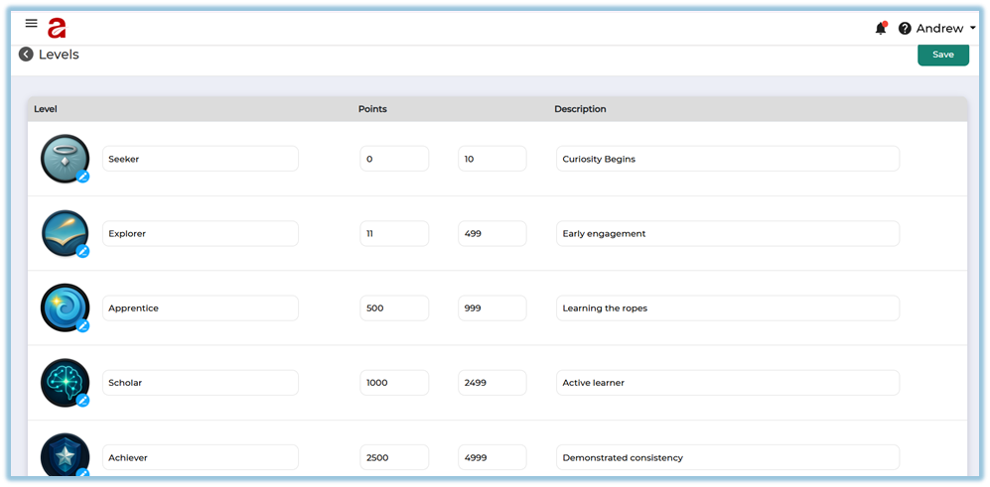
Task: Select the Explorer minimum points field
Action: pos(394,234)
